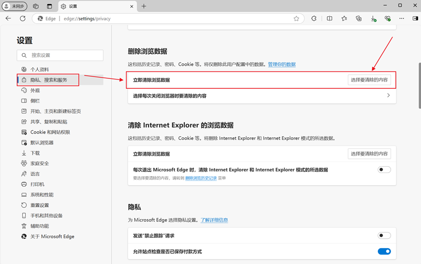Click the page vertical scrollbar thumb

point(419,86)
